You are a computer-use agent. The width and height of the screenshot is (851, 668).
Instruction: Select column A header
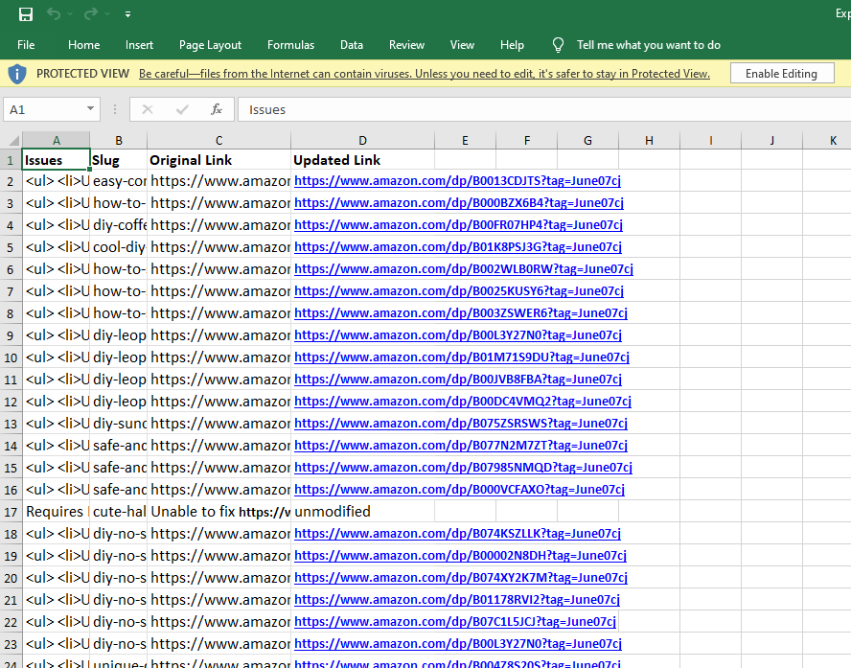tap(56, 141)
